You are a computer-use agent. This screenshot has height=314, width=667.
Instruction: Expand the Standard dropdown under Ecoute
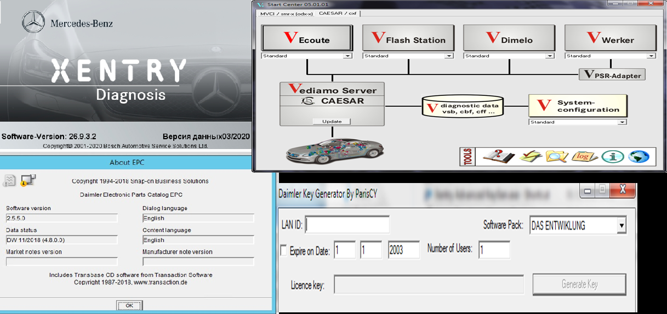pos(347,56)
